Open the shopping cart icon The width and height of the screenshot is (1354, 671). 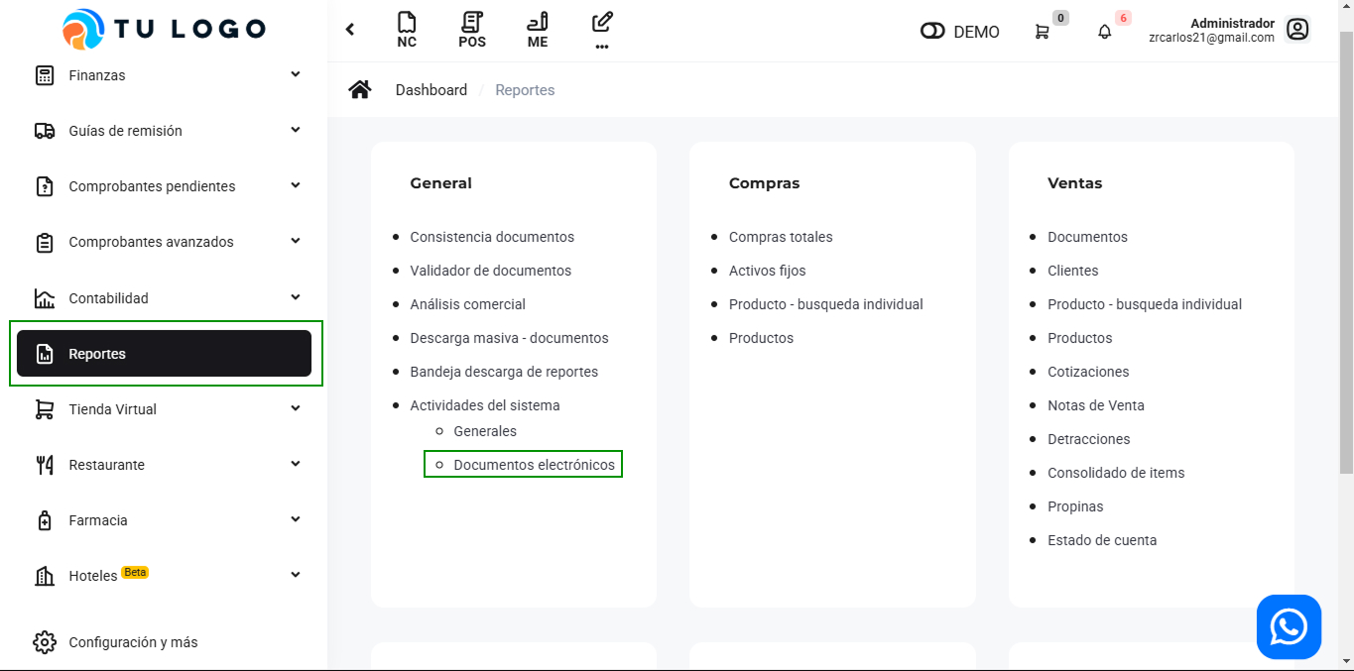pyautogui.click(x=1042, y=32)
